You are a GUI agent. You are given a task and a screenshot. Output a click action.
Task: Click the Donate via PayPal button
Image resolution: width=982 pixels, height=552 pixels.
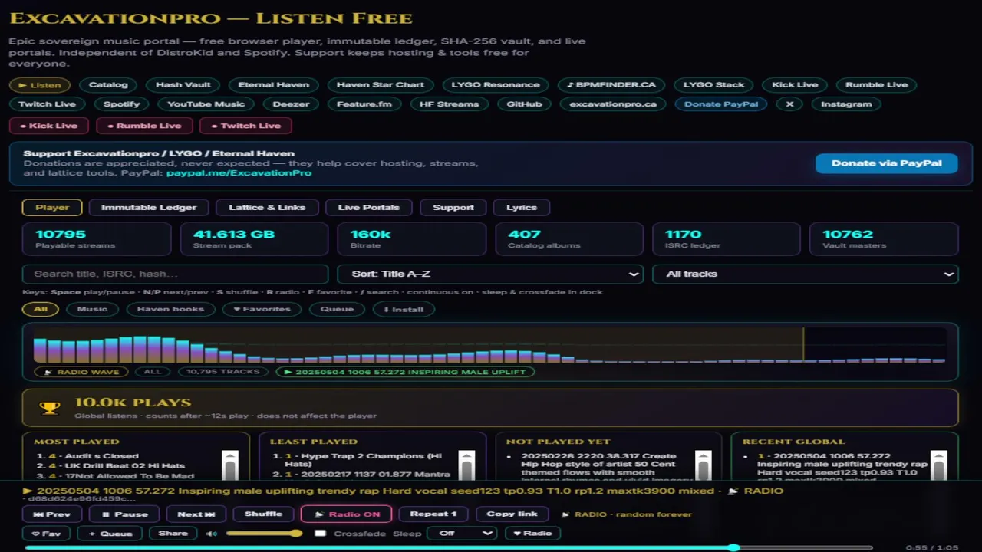pos(886,163)
